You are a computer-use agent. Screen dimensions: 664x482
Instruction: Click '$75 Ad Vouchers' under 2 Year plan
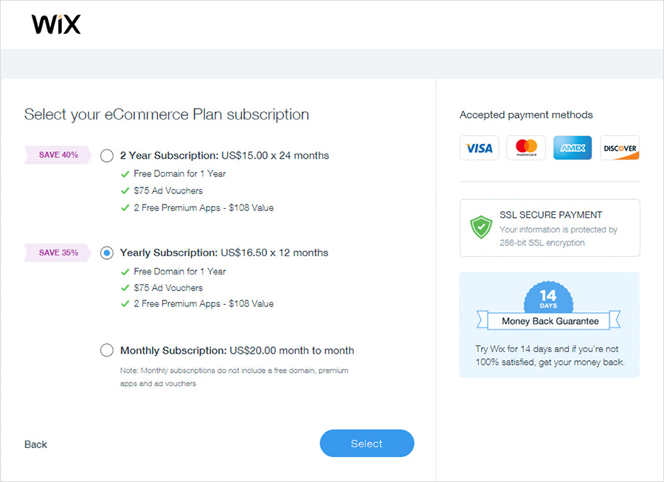click(x=168, y=190)
